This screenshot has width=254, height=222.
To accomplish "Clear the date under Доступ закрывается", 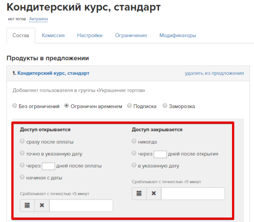I will (154, 193).
